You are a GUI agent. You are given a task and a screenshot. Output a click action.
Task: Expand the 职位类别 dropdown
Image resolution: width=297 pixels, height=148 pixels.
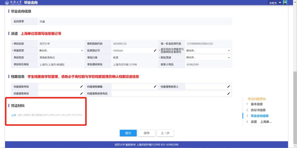coord(208,58)
